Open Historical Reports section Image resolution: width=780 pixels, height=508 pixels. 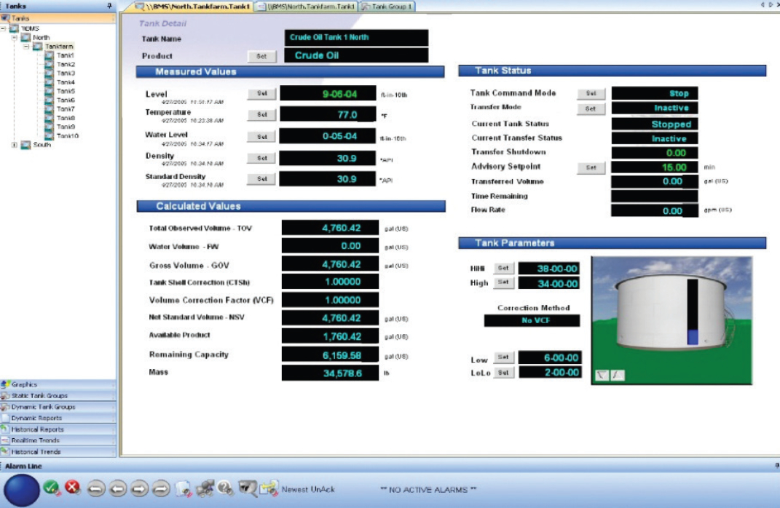click(x=58, y=429)
